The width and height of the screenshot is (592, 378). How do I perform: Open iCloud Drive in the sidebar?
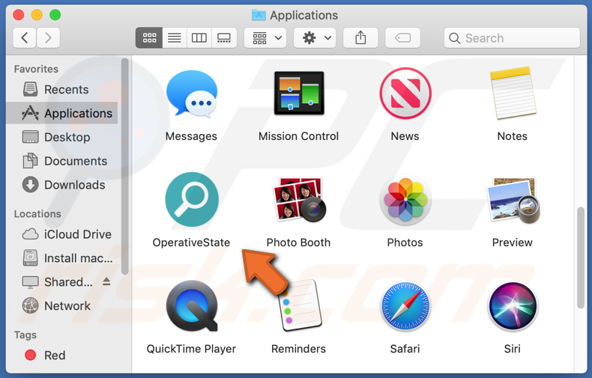coord(62,234)
